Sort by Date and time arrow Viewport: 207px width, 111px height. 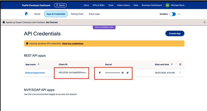tap(172, 64)
